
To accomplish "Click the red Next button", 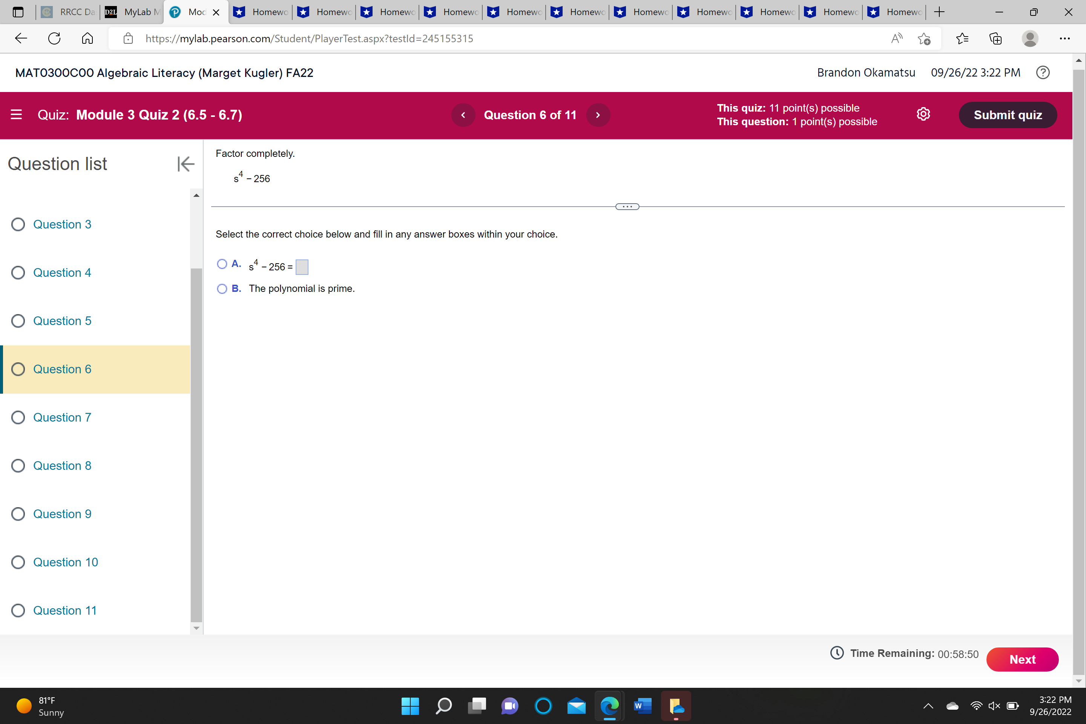I will [x=1022, y=660].
